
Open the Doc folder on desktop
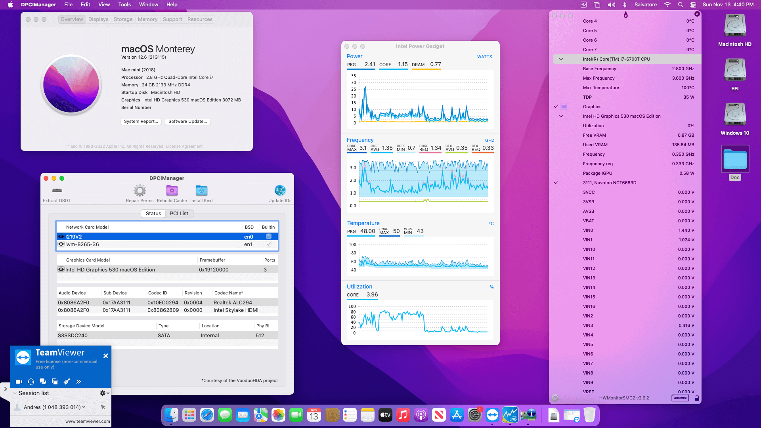(x=735, y=159)
